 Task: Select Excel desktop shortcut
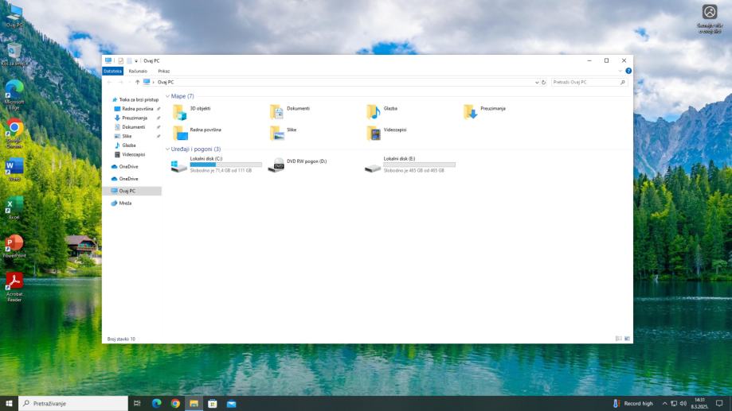pyautogui.click(x=14, y=207)
